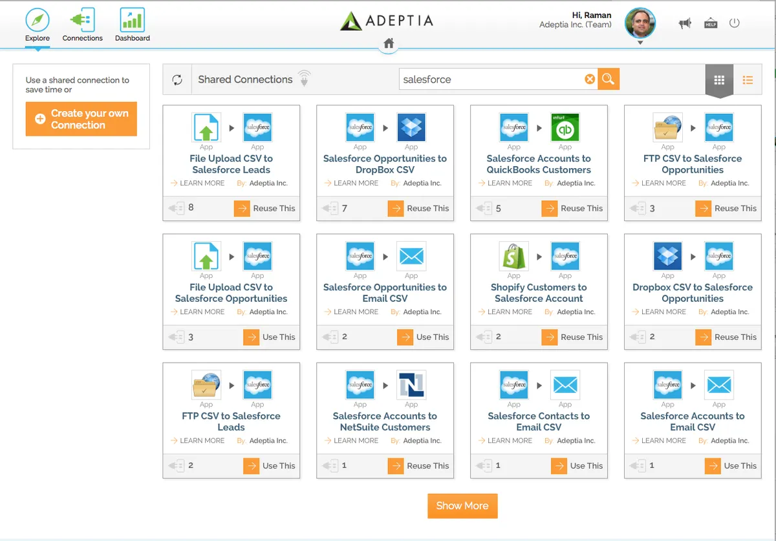Viewport: 776px width, 541px height.
Task: Open the Dashboard section
Action: point(133,25)
